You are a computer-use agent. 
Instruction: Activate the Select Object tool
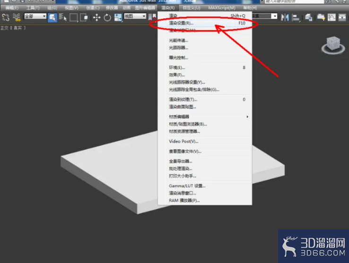[52, 17]
